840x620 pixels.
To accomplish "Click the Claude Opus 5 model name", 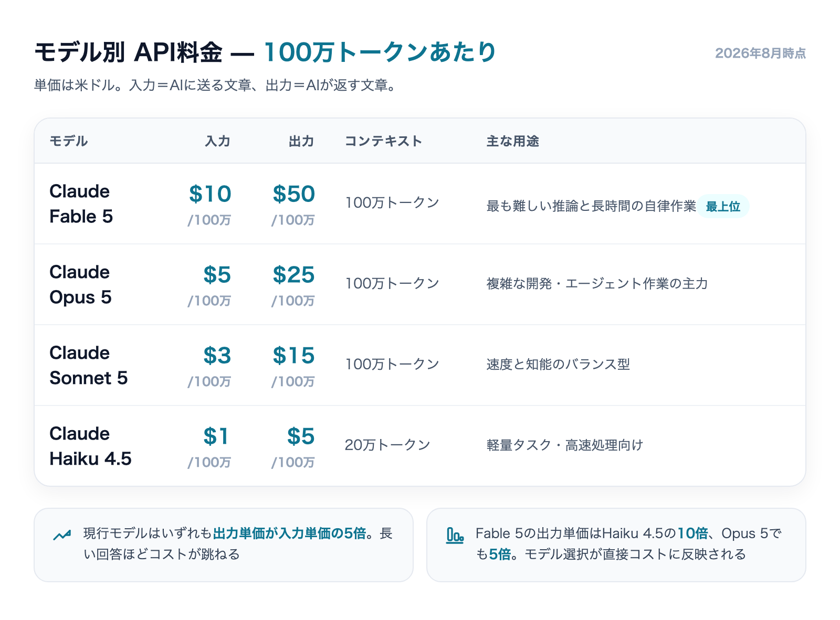I will tap(81, 284).
